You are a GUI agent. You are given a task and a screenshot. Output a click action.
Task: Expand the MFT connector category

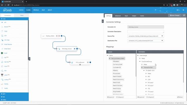coord(14,94)
